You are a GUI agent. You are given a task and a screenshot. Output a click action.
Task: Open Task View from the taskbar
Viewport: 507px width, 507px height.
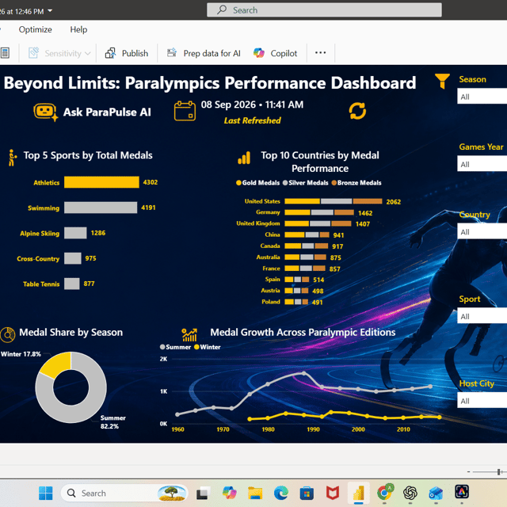(x=203, y=493)
